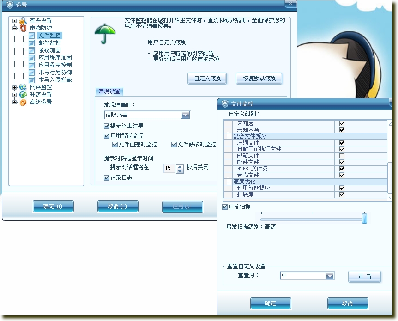The image size is (398, 321).
Task: Uncheck 自解压可执行文件 option
Action: pyautogui.click(x=342, y=149)
